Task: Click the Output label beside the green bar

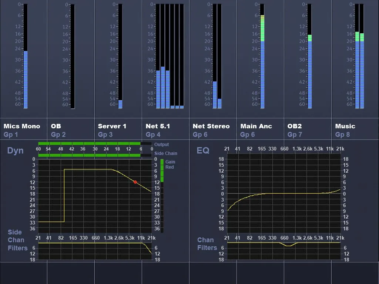Action: pyautogui.click(x=161, y=145)
